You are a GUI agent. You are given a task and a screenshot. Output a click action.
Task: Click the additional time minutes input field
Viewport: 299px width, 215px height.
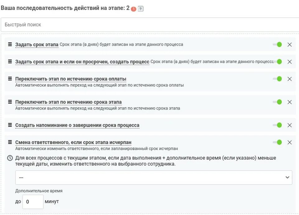coord(33,202)
